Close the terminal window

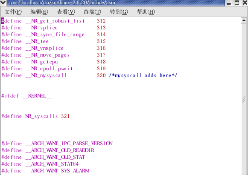click(245, 3)
